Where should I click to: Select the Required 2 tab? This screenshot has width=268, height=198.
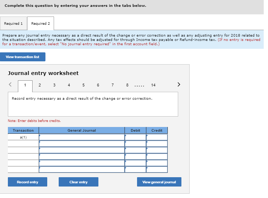point(40,23)
